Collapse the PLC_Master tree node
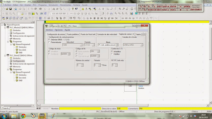Screen dimensions: 212x119 (5, 27)
